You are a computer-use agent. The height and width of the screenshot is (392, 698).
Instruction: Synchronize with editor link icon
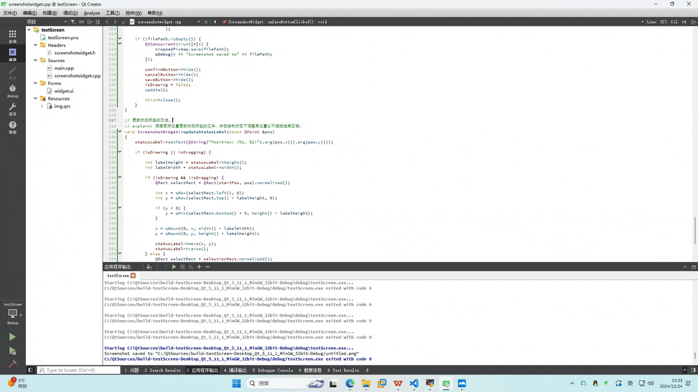[81, 22]
